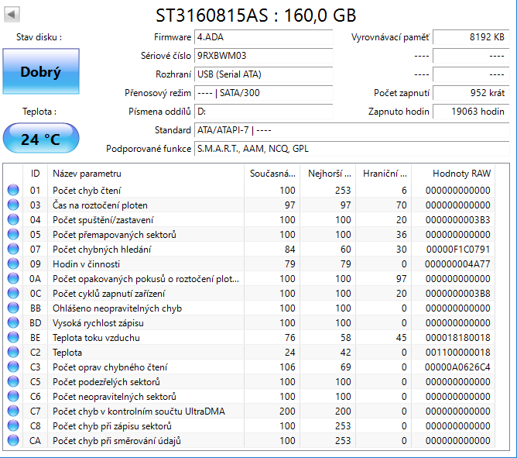The image size is (517, 458).
Task: Click the Přenosový režim field SATA/300
Action: [x=263, y=93]
